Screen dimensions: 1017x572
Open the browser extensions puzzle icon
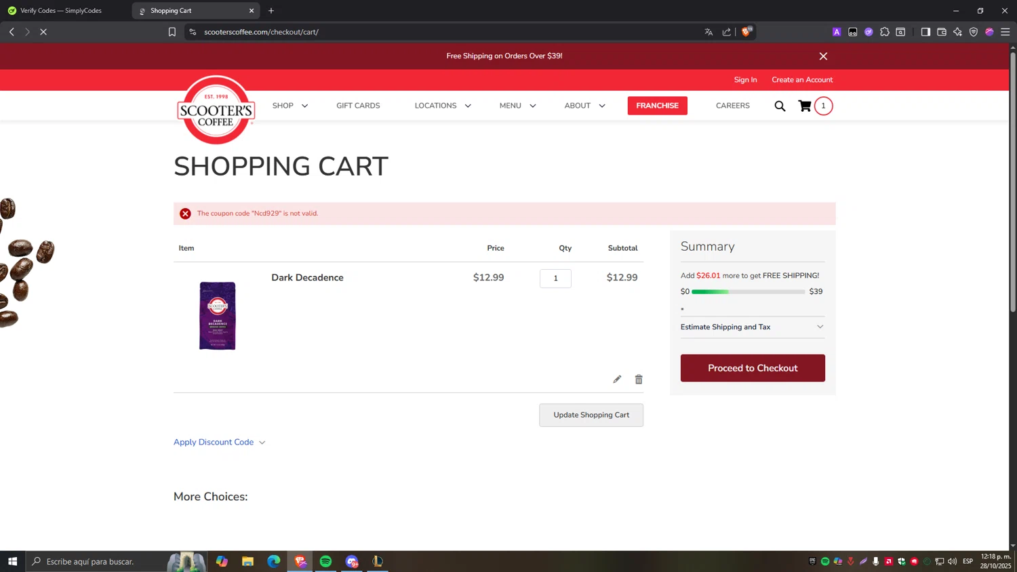point(885,32)
